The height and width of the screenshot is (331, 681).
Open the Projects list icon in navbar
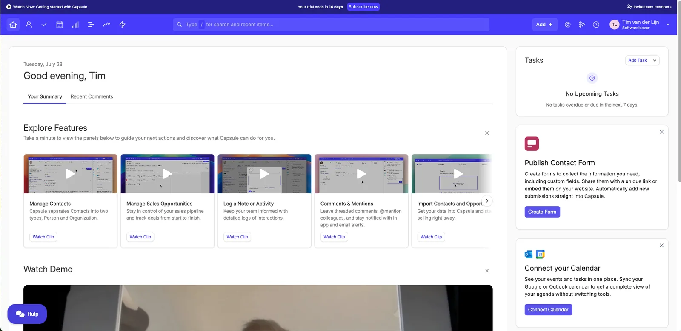coord(91,25)
